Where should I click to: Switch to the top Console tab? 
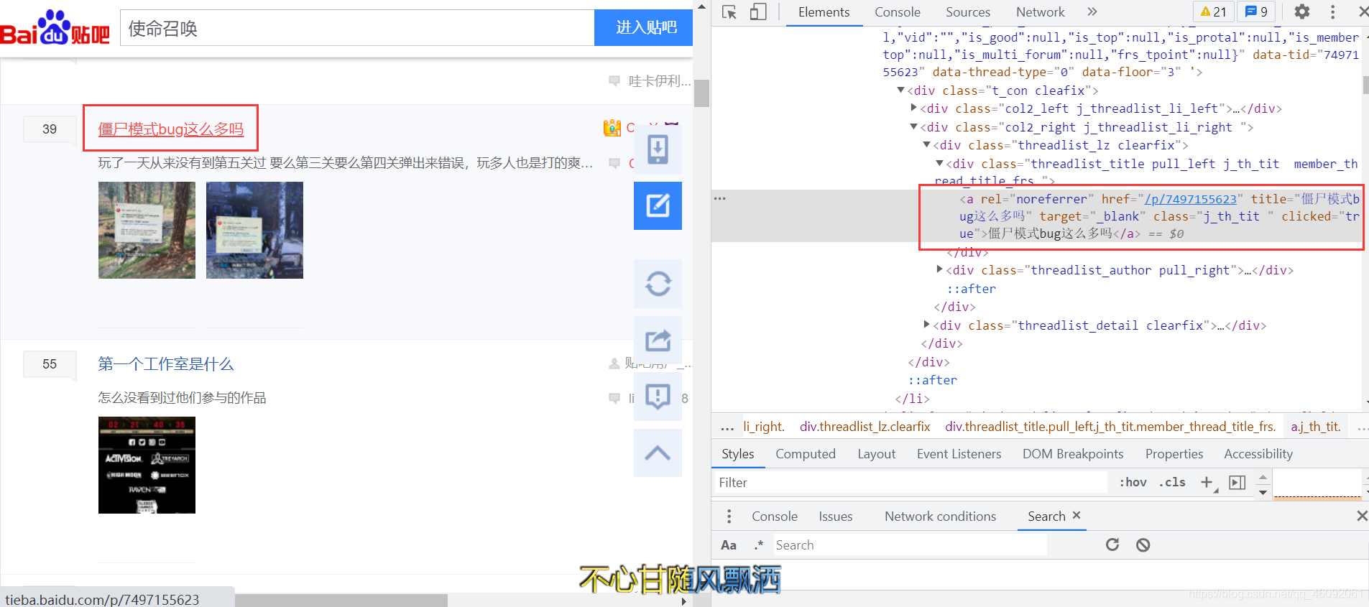(x=898, y=12)
